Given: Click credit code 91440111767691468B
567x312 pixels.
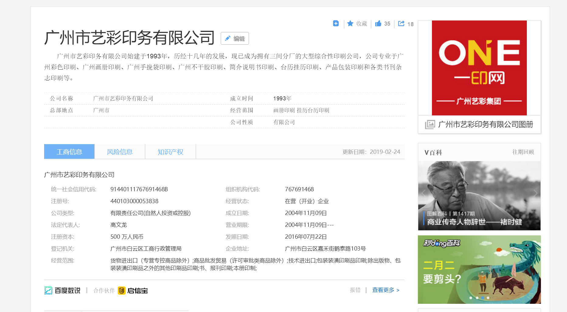Looking at the screenshot, I should click(139, 189).
